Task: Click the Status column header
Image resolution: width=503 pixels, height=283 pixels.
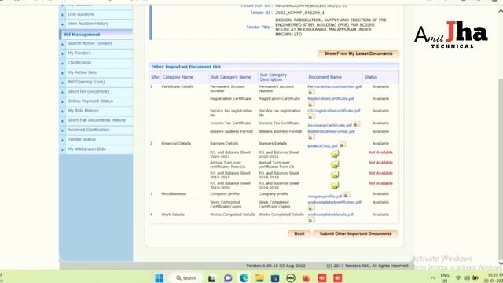Action: coord(370,77)
